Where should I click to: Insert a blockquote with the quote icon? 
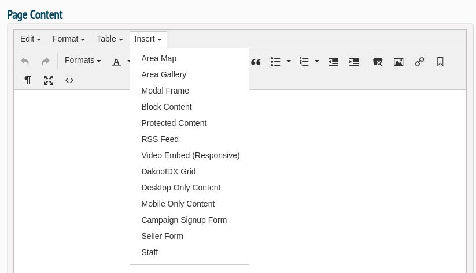(x=256, y=62)
